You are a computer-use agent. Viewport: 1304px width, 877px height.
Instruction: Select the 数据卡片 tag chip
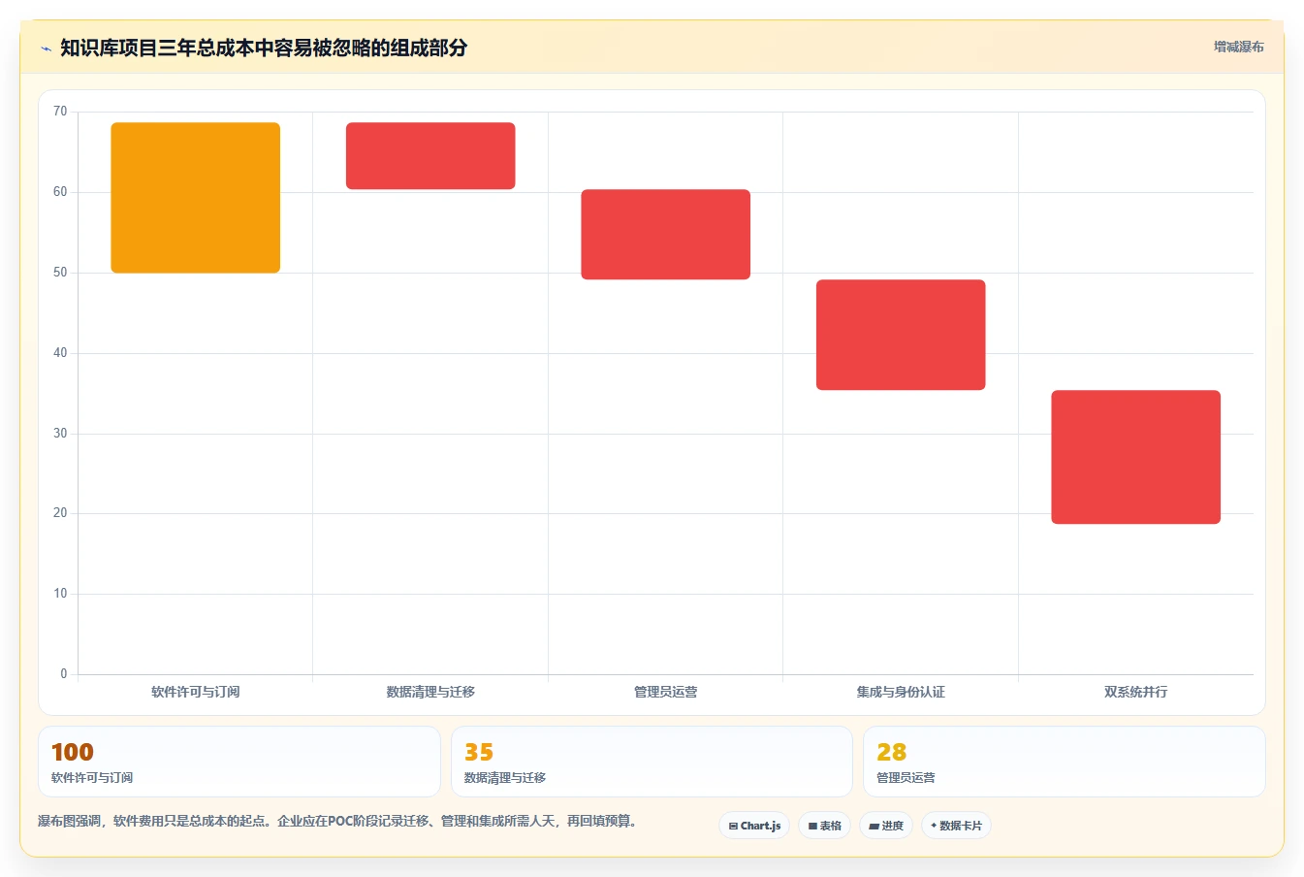[x=956, y=826]
